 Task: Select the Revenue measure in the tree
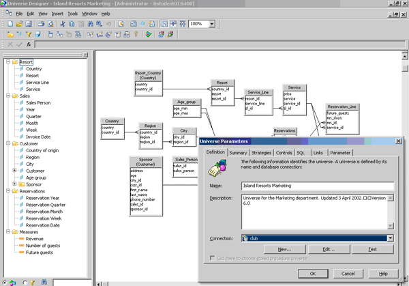coord(35,239)
